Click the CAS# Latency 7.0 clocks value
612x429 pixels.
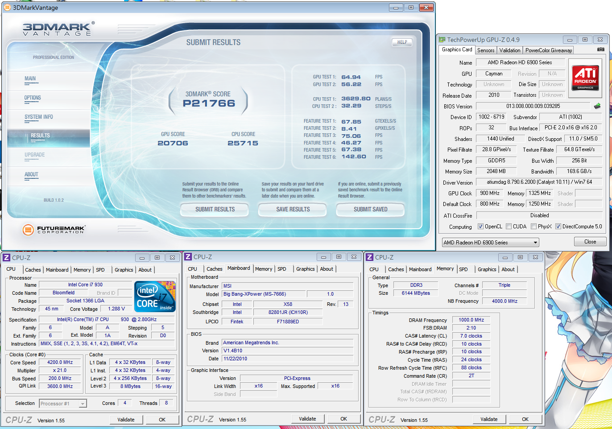pos(471,336)
